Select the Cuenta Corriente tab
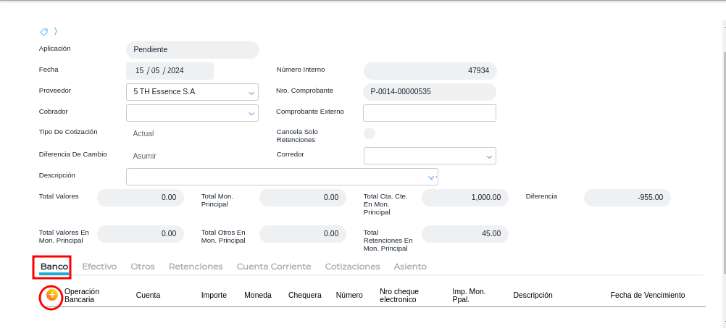726x334 pixels. 274,267
